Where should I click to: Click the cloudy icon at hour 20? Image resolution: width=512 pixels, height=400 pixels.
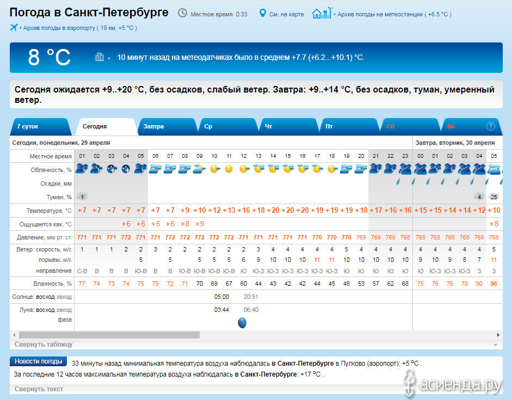pos(361,169)
